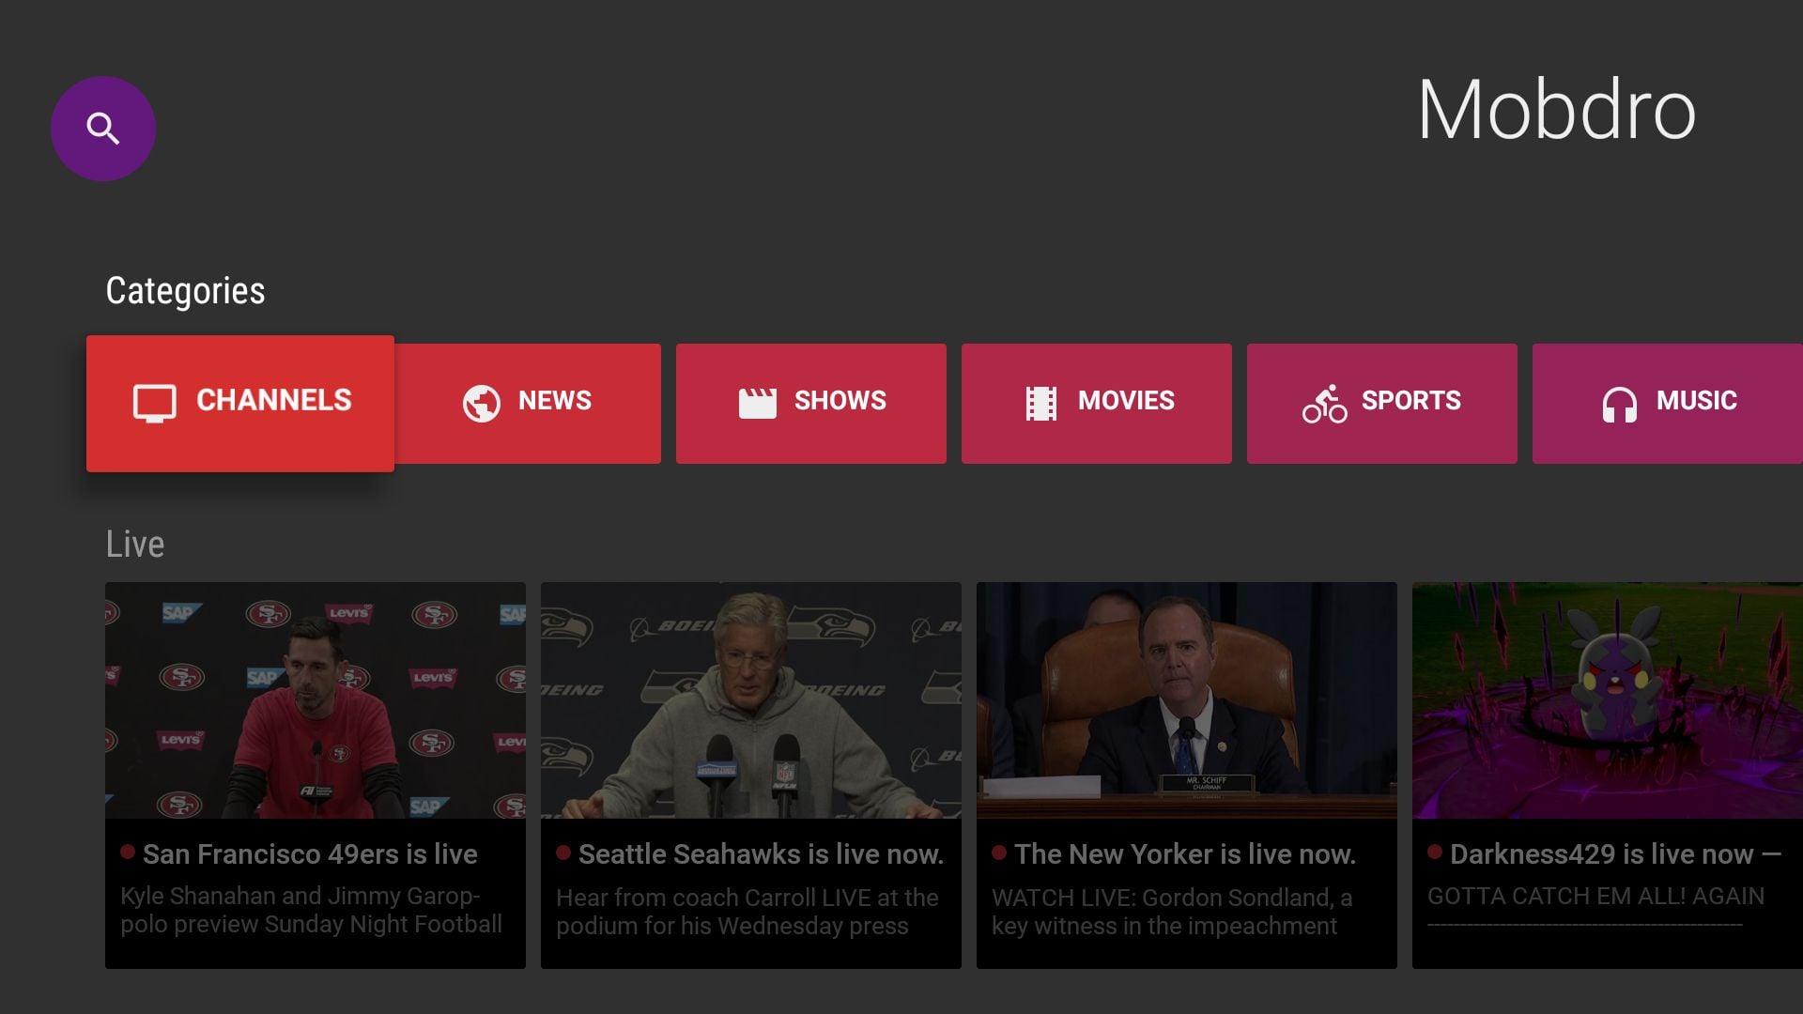Click the purple search icon
Screen dimensions: 1803x1014
tap(103, 129)
